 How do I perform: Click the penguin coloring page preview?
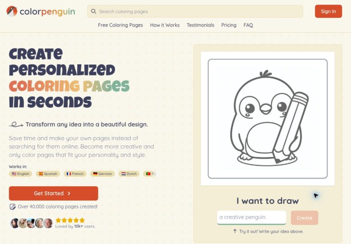267,119
